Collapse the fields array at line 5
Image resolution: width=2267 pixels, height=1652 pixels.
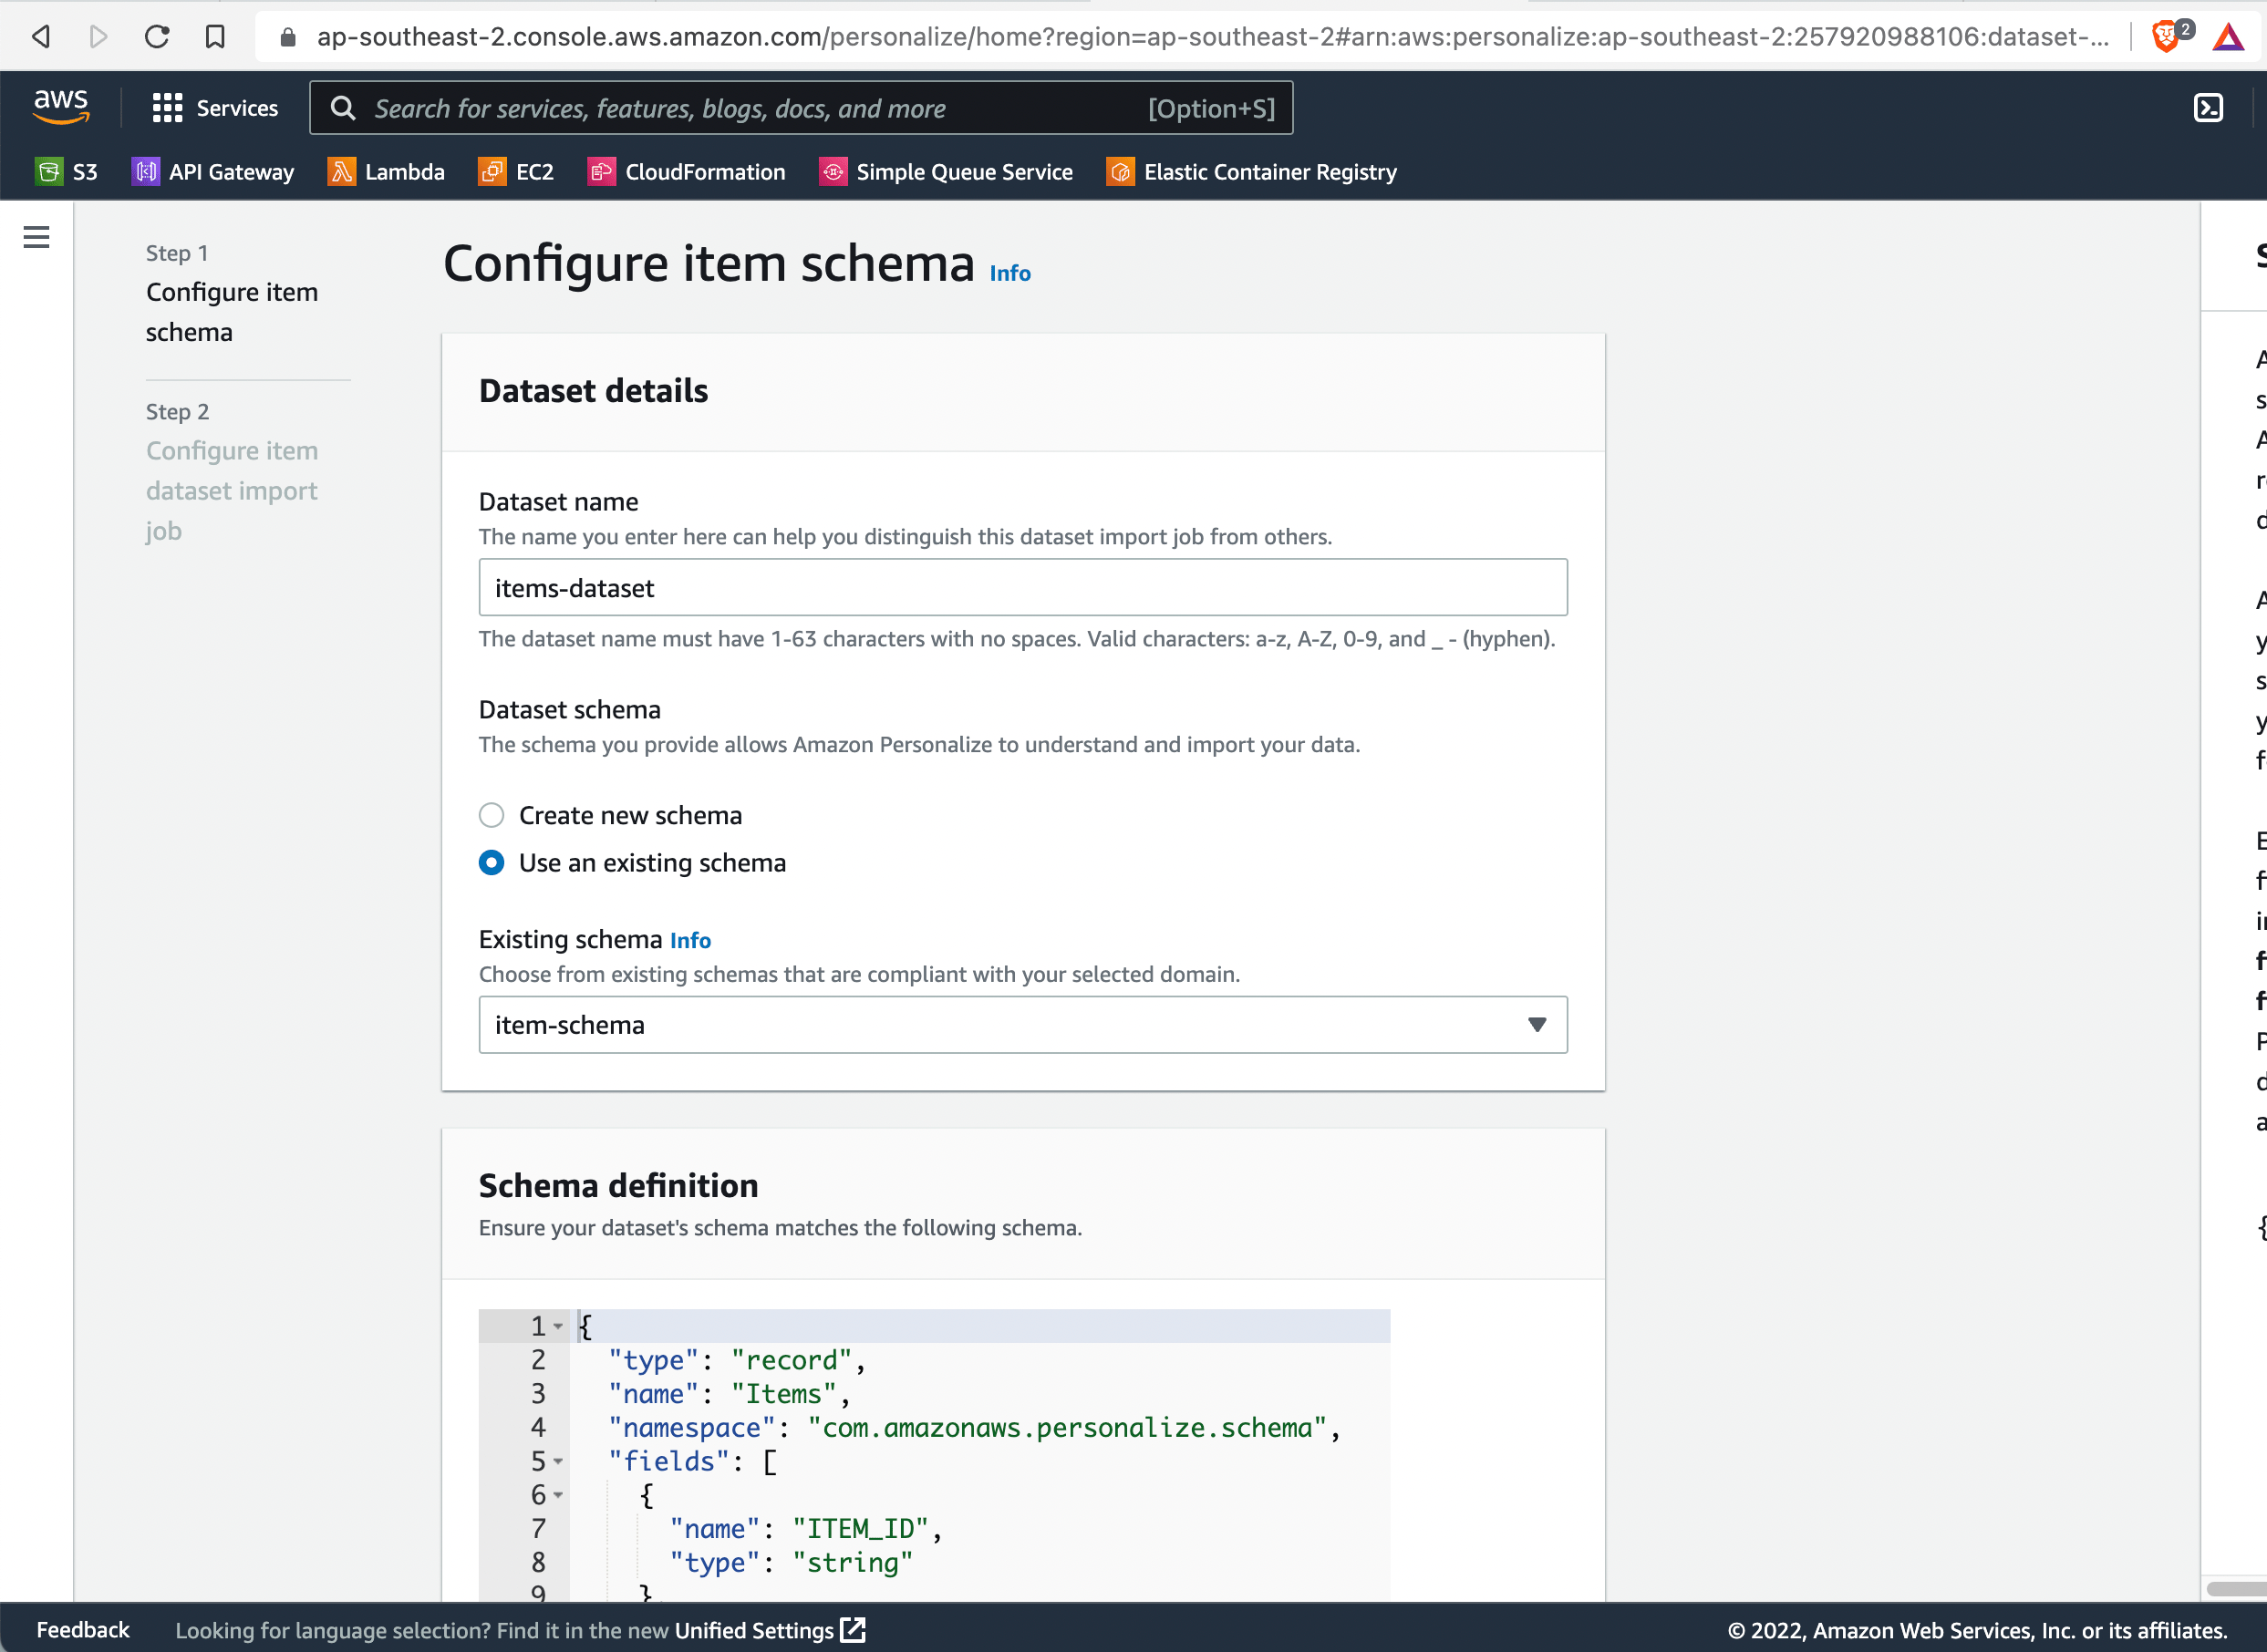(x=557, y=1461)
